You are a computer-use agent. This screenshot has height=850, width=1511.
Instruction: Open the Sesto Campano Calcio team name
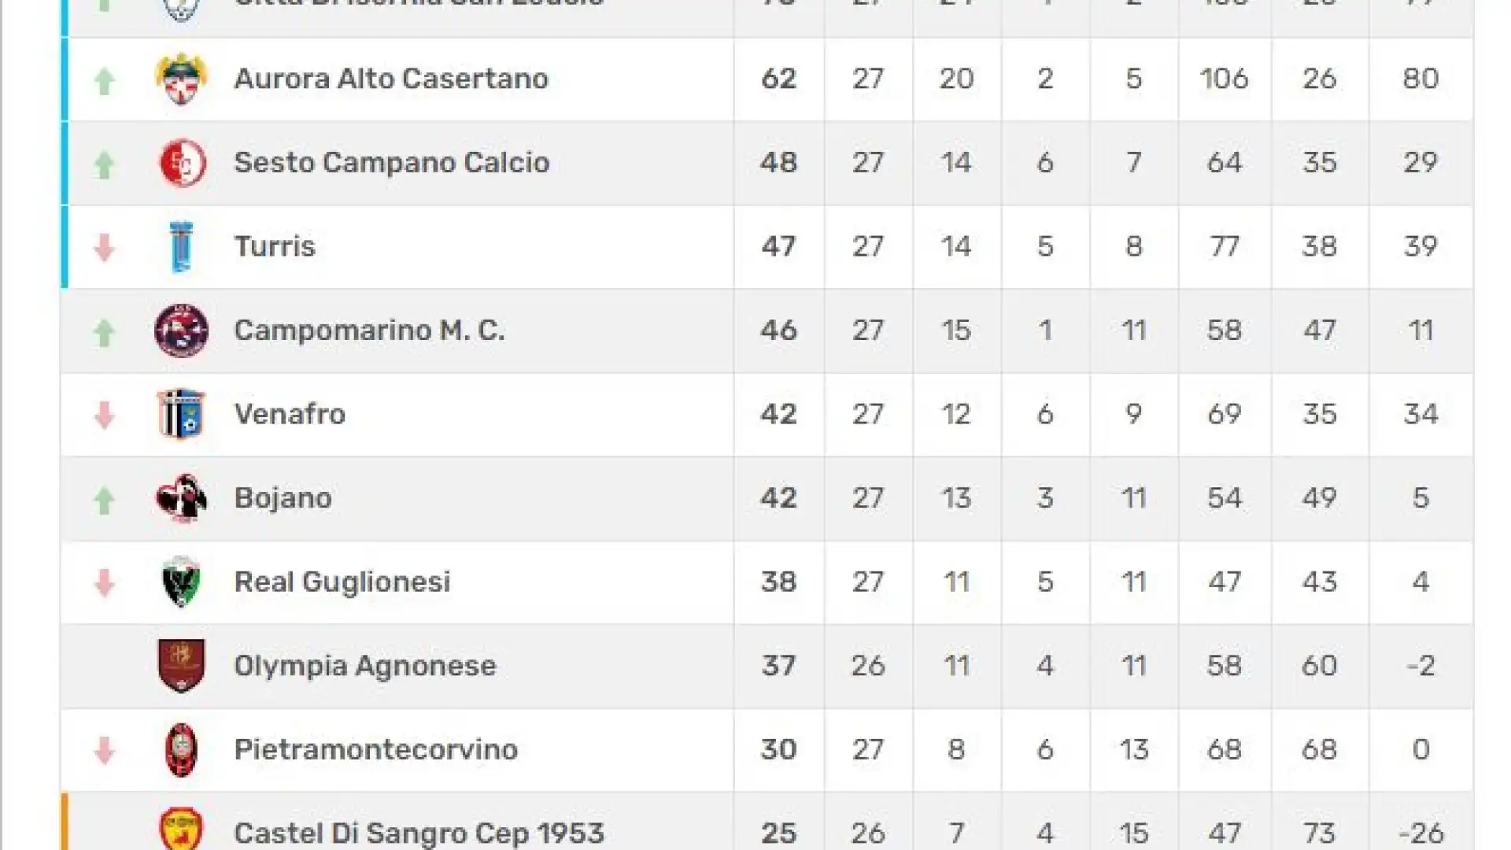coord(392,162)
